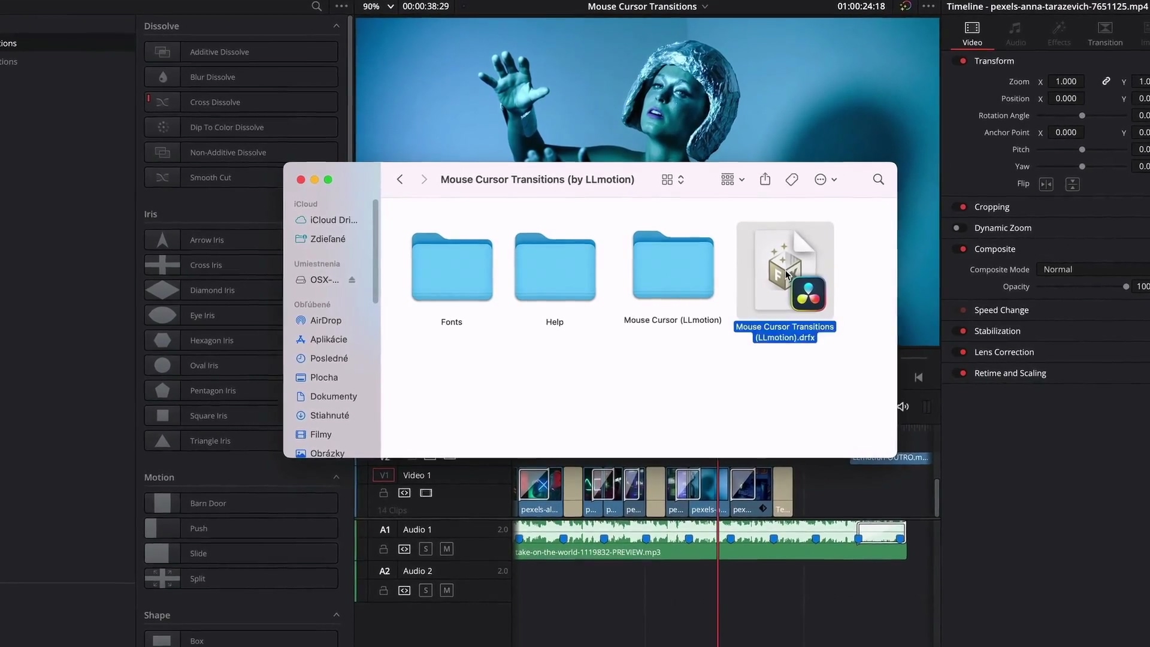Choose the Barn Door motion transition

point(241,504)
